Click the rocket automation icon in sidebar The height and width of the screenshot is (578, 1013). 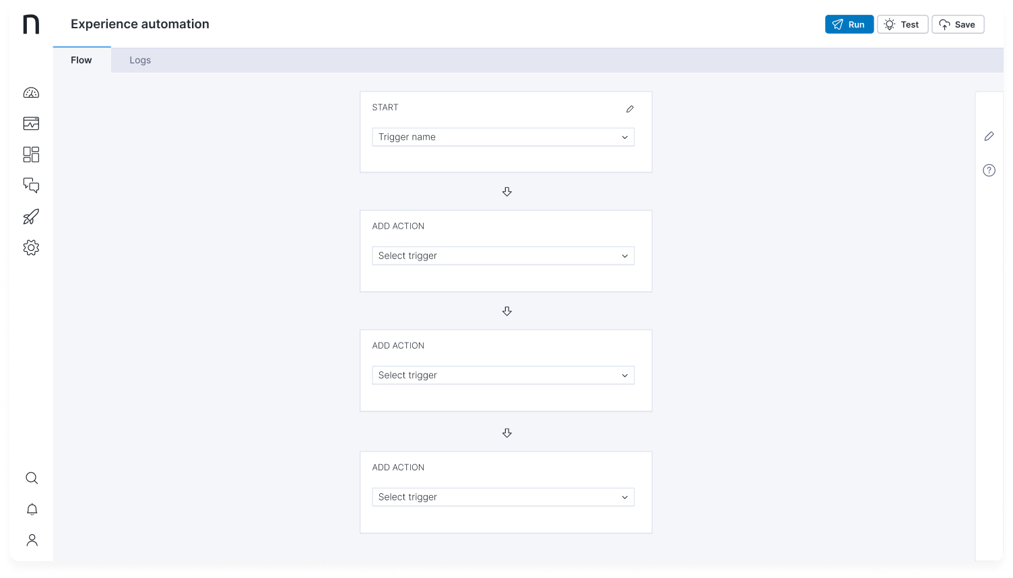pyautogui.click(x=31, y=217)
